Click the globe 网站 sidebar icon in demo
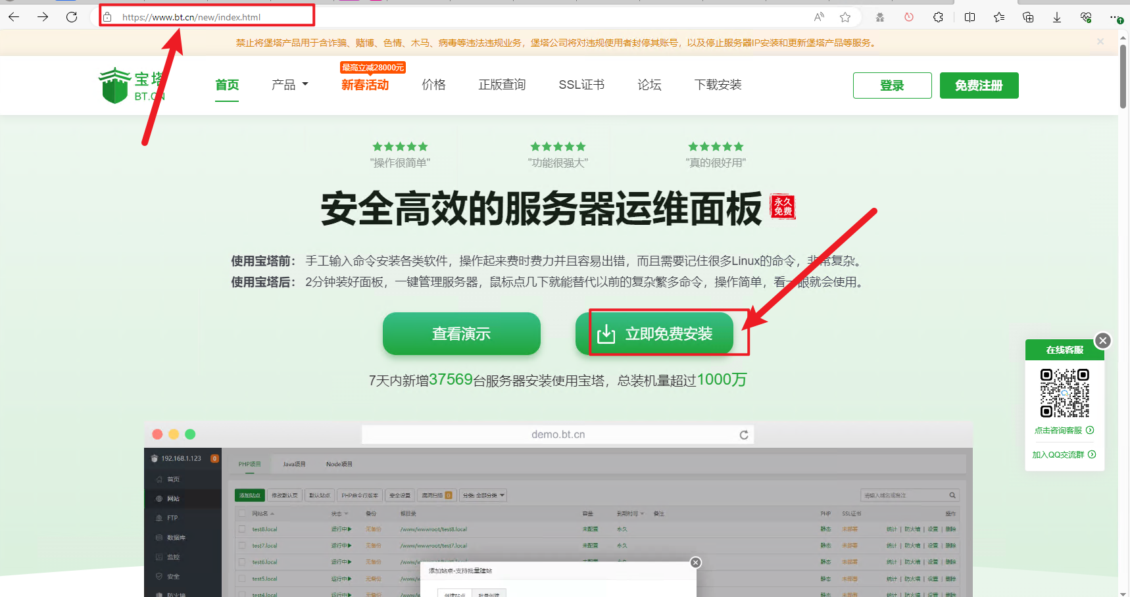Viewport: 1130px width, 597px height. [x=159, y=499]
